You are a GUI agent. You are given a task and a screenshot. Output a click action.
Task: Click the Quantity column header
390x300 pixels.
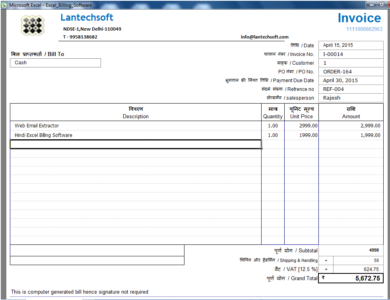point(273,113)
